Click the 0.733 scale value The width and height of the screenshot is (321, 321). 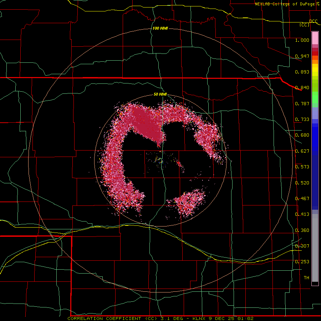pos(302,119)
